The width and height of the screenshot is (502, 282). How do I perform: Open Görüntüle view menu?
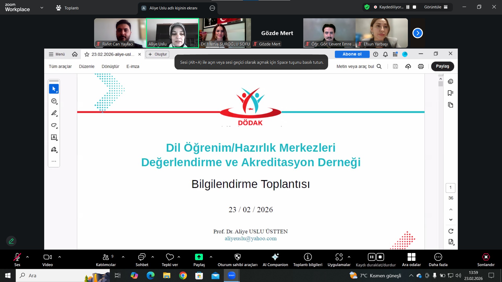pos(436,7)
